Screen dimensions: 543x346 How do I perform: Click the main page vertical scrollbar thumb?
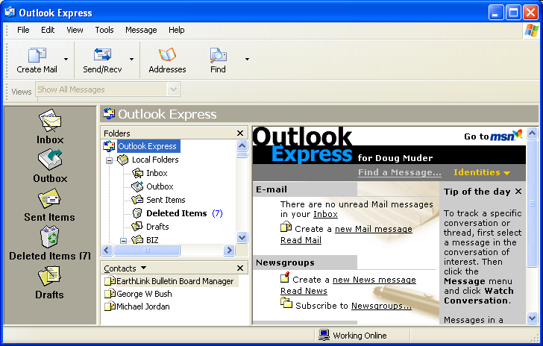click(x=533, y=204)
